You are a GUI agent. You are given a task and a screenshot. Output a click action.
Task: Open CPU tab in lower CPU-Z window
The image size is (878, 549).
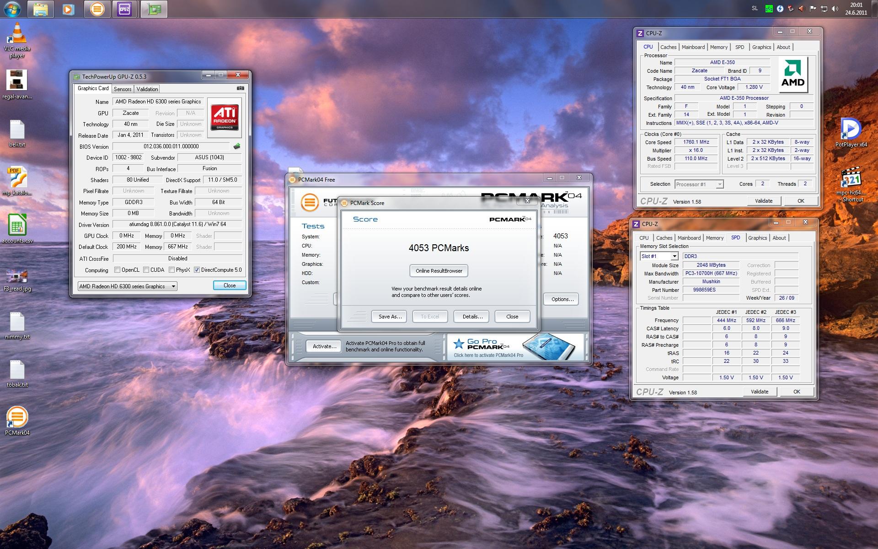coord(644,238)
